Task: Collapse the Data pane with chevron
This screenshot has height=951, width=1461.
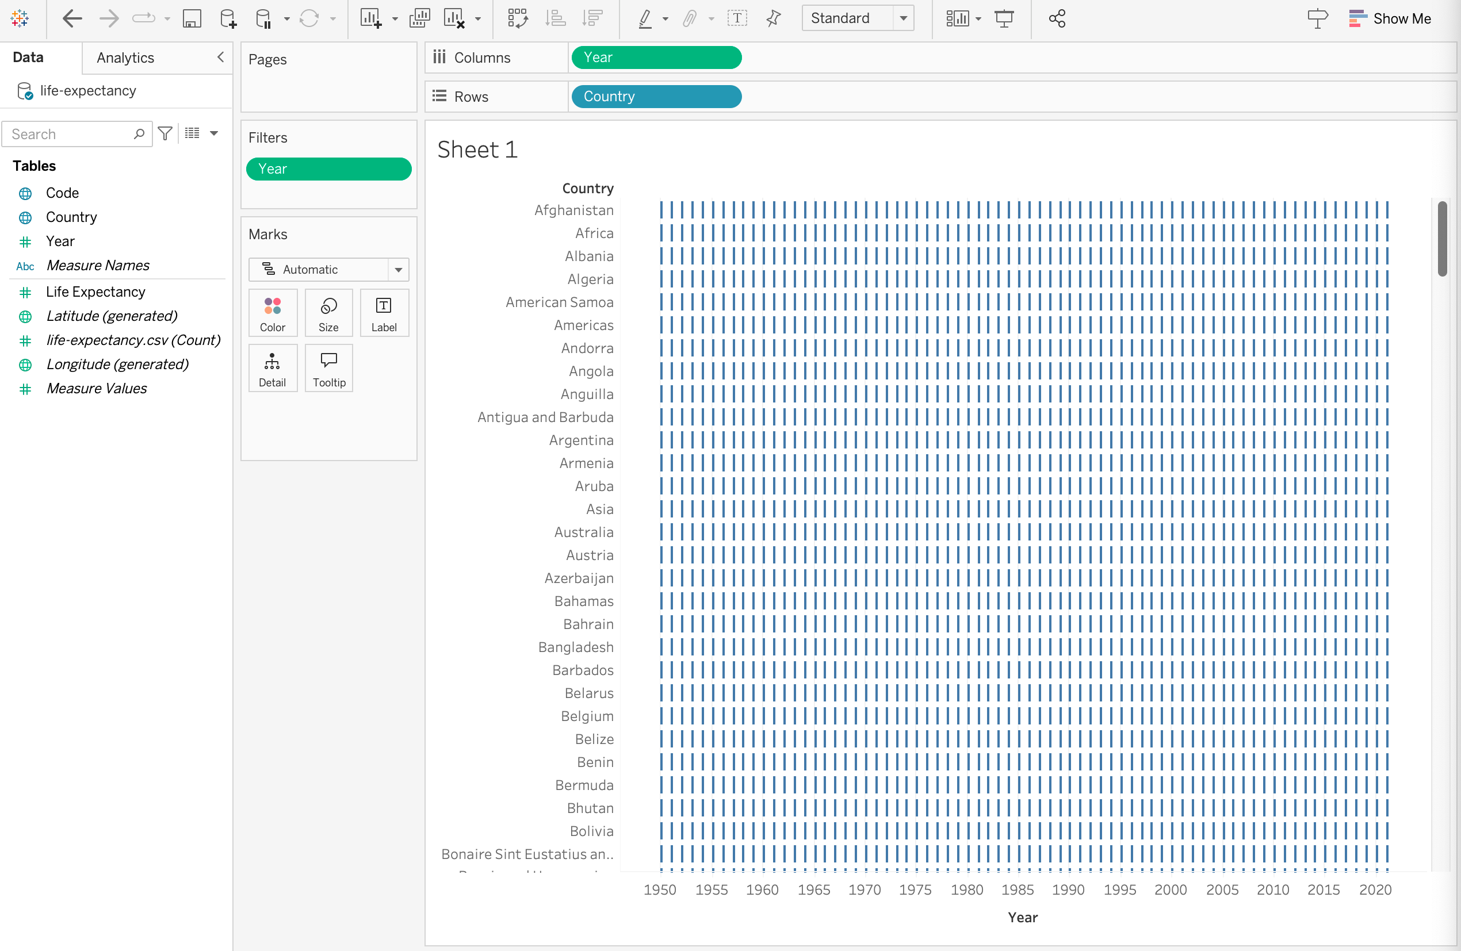Action: (220, 57)
